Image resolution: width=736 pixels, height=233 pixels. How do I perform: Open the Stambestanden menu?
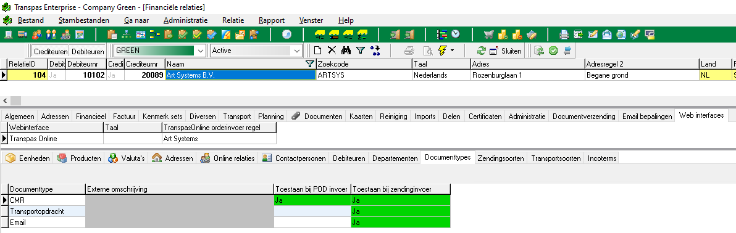84,20
